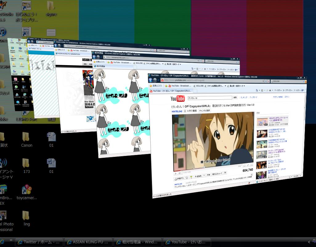Switch to YouTube - けいお... taskbar button

(x=187, y=242)
